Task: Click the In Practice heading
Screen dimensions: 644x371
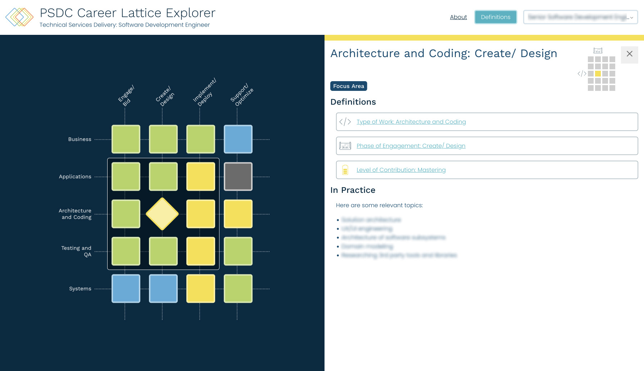Action: [x=353, y=190]
